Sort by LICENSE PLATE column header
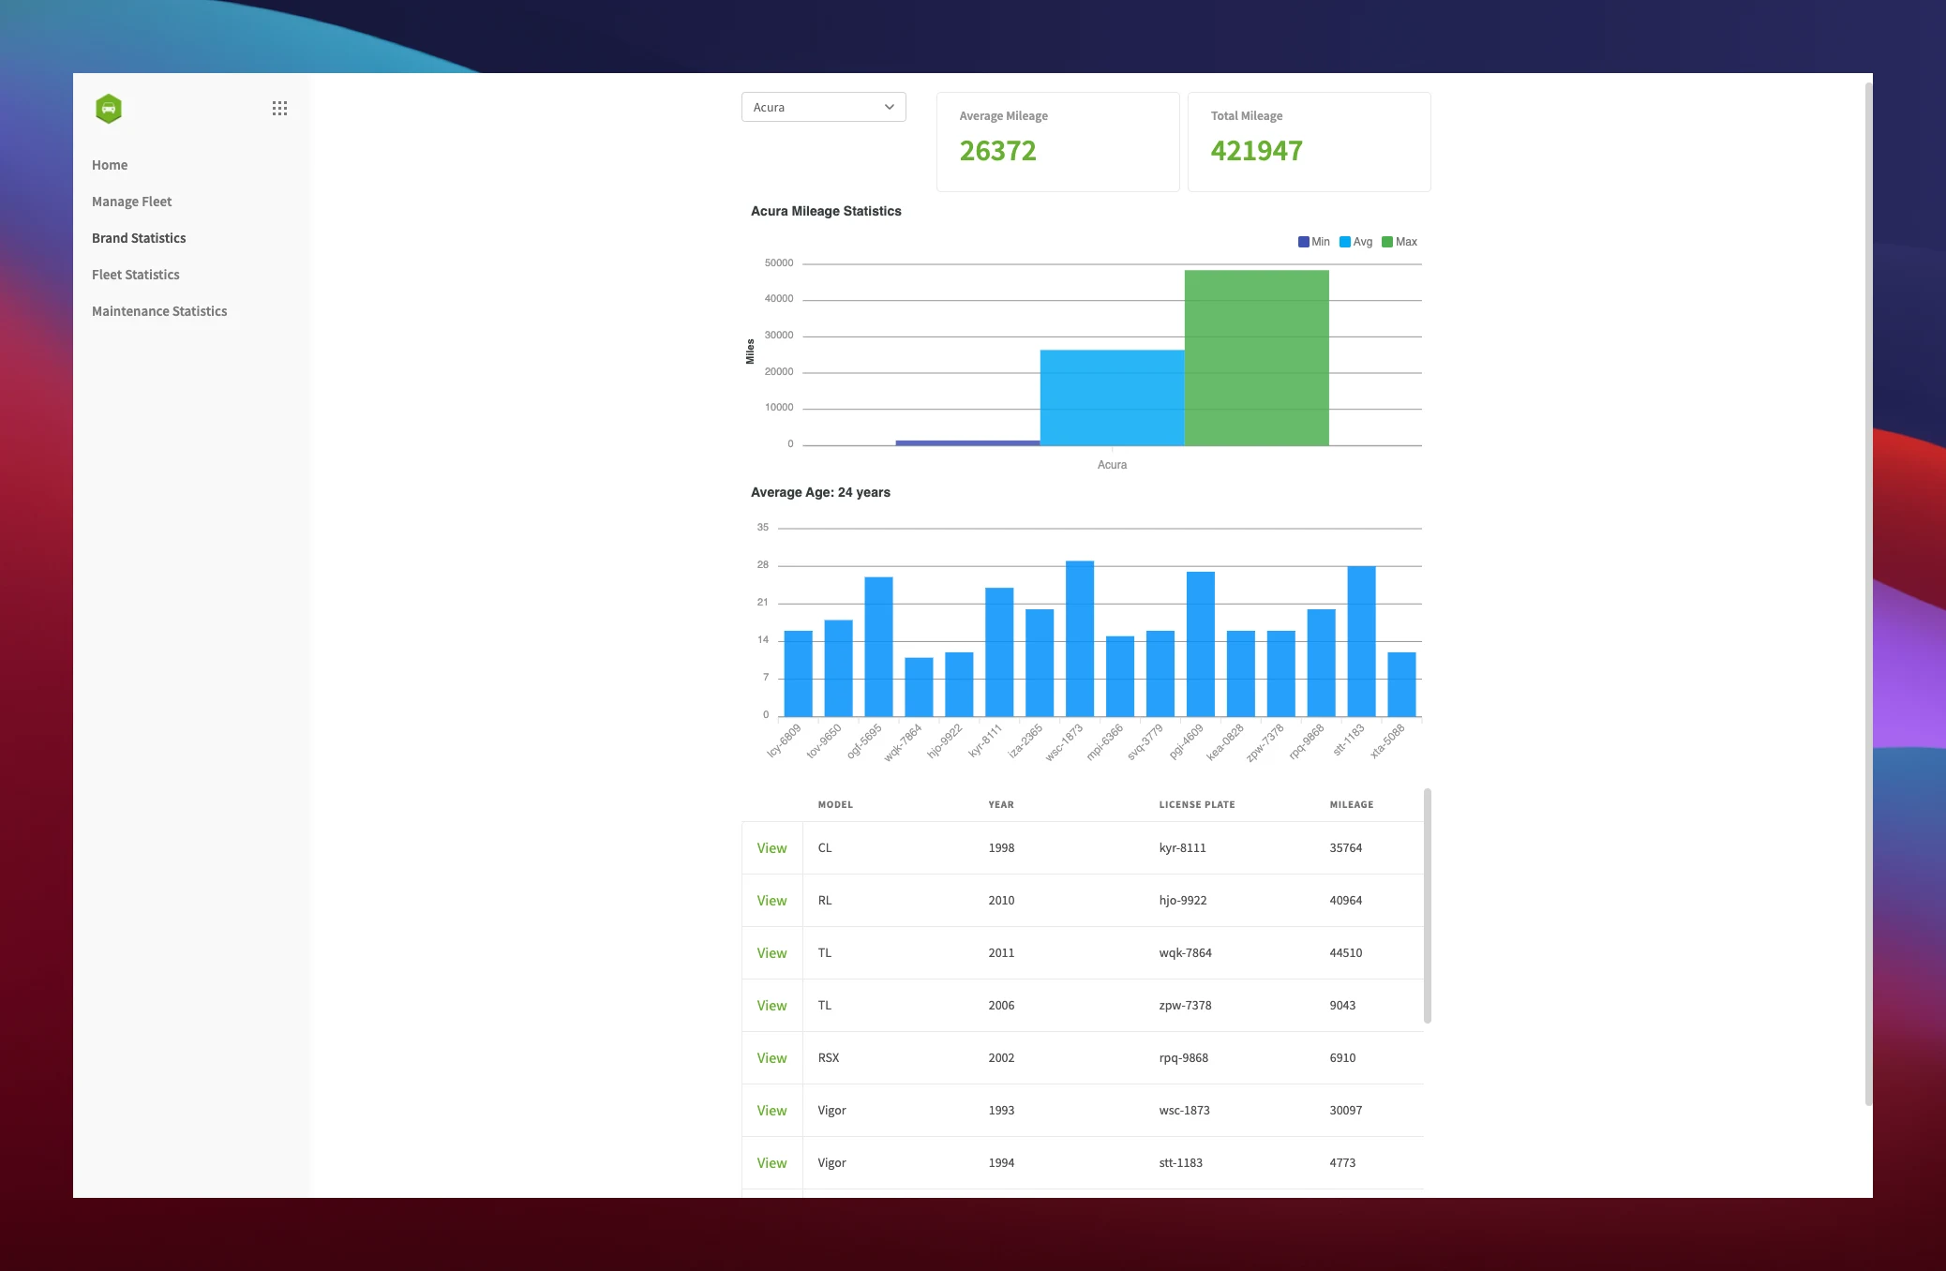1946x1271 pixels. click(x=1197, y=804)
